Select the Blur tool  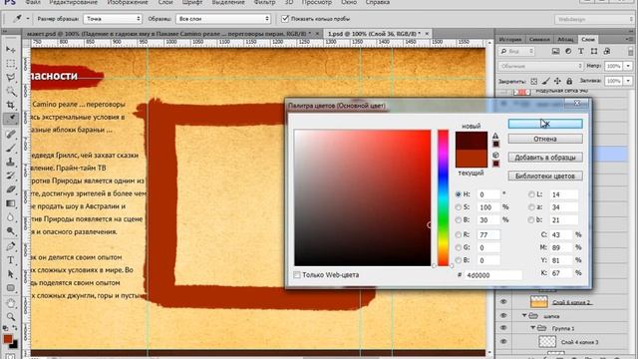coord(11,217)
